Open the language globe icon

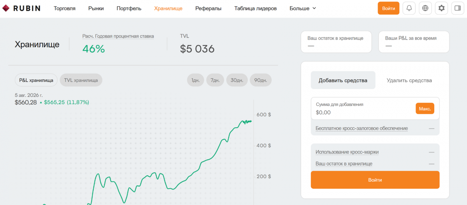(x=425, y=8)
